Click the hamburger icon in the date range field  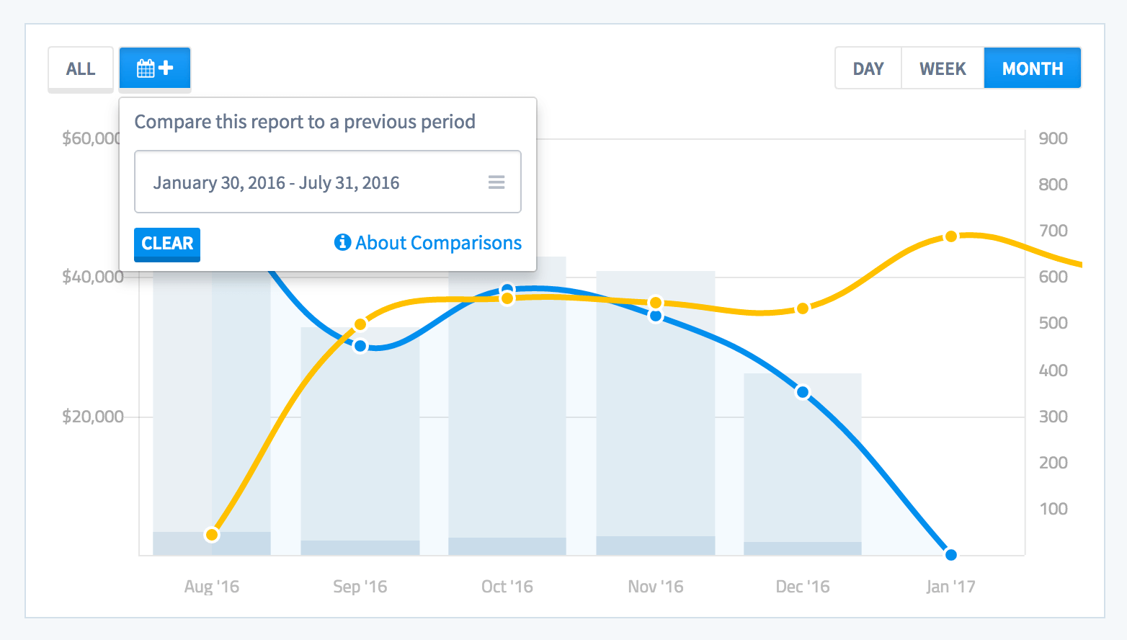(496, 182)
